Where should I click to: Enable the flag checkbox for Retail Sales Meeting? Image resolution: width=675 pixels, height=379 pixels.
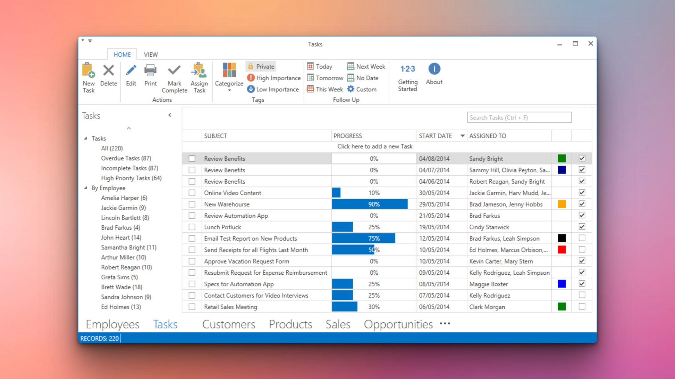582,306
